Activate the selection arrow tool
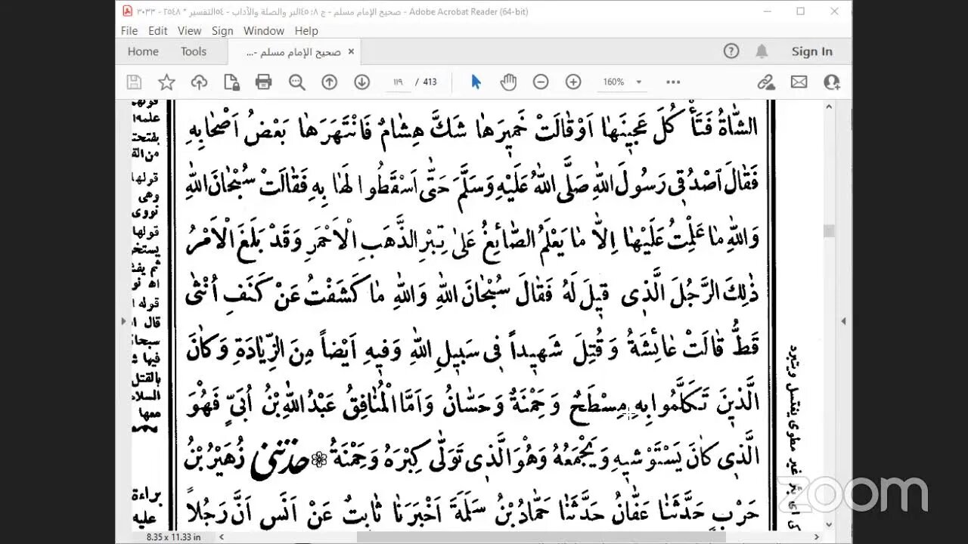Image resolution: width=968 pixels, height=544 pixels. pyautogui.click(x=476, y=82)
